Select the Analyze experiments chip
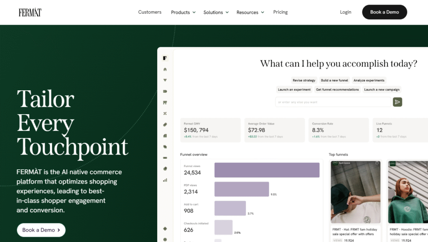428x242 pixels. click(369, 80)
